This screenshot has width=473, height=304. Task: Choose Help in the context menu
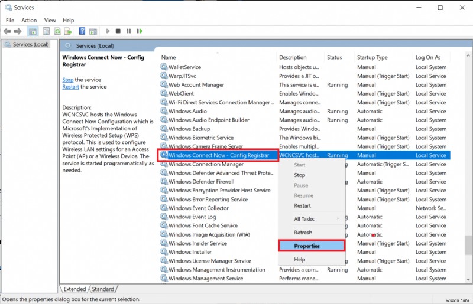click(312, 259)
